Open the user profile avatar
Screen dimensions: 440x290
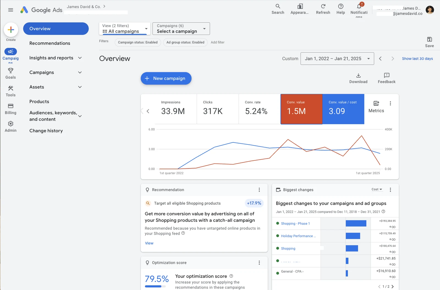point(430,10)
